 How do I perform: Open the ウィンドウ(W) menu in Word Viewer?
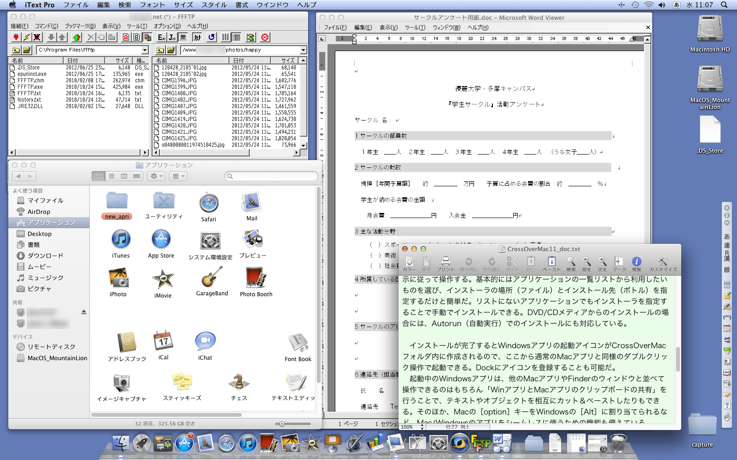(446, 28)
